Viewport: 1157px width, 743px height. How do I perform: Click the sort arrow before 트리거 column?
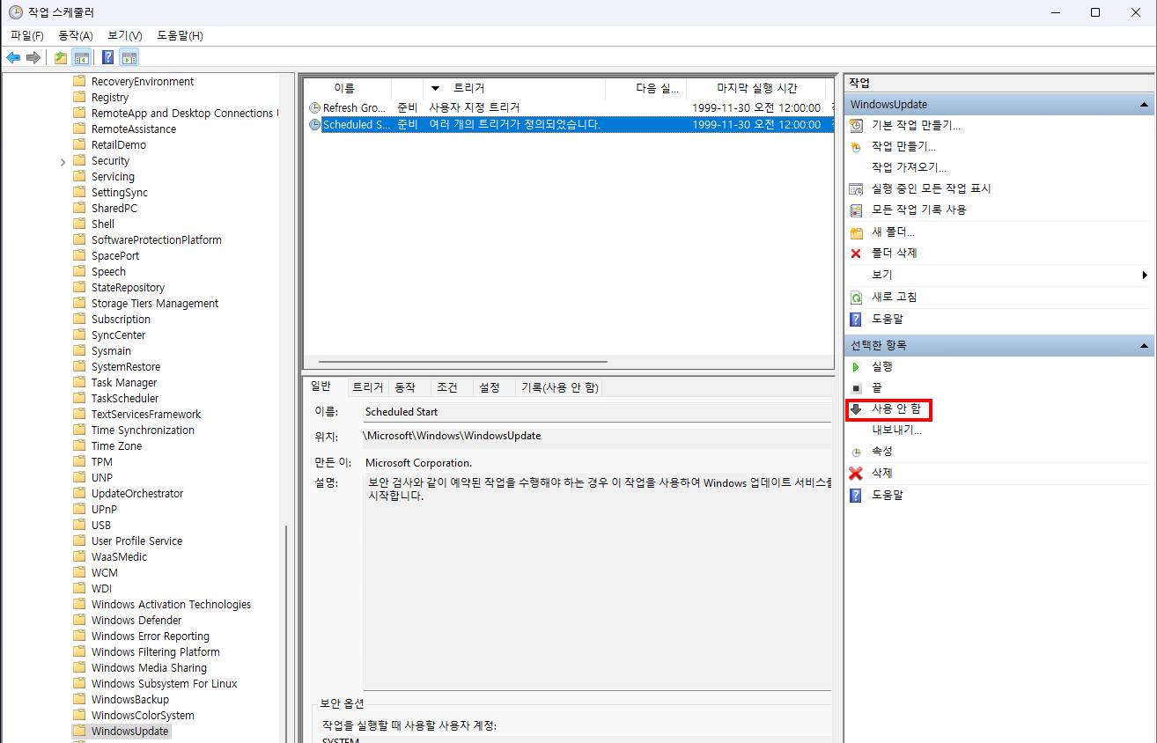[435, 89]
